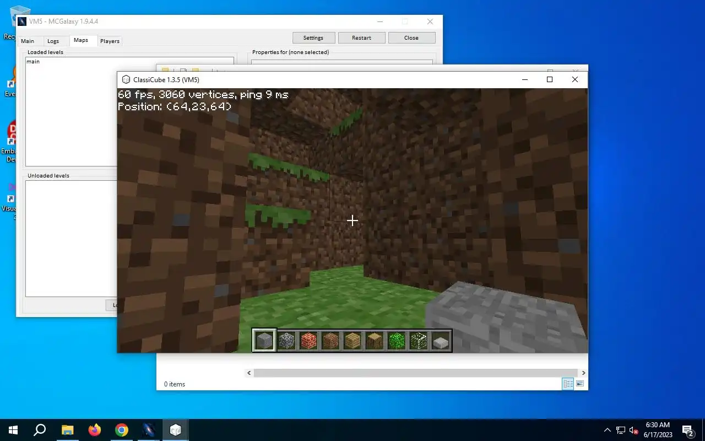Open the Windows Start menu
Viewport: 705px width, 441px height.
[x=13, y=430]
